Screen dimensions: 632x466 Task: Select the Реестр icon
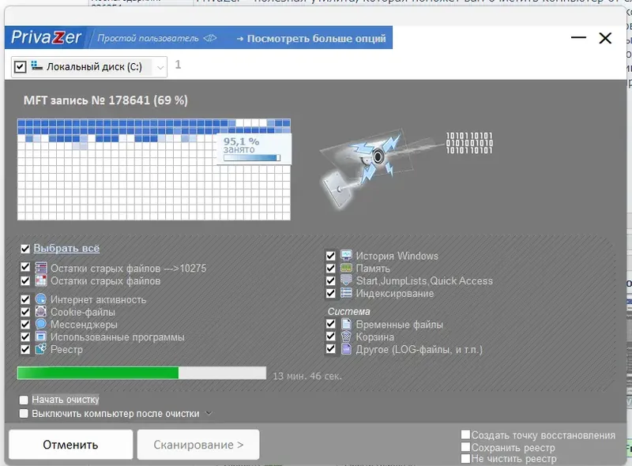point(39,348)
